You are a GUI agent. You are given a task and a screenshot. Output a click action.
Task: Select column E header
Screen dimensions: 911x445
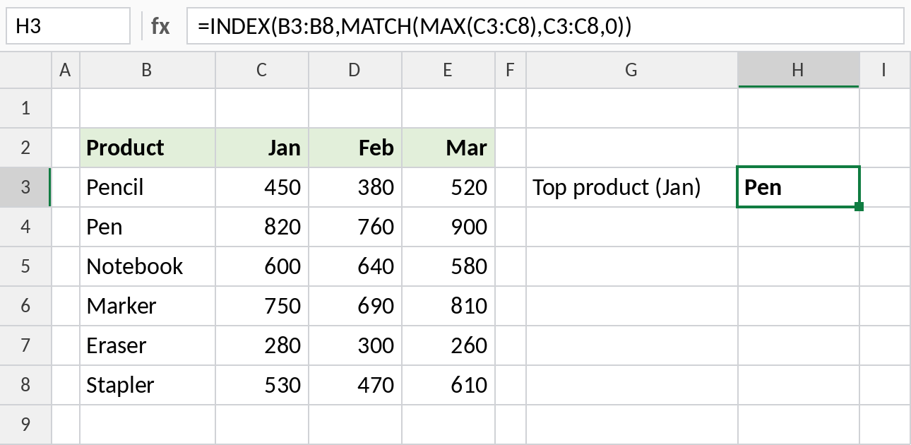[x=448, y=69]
